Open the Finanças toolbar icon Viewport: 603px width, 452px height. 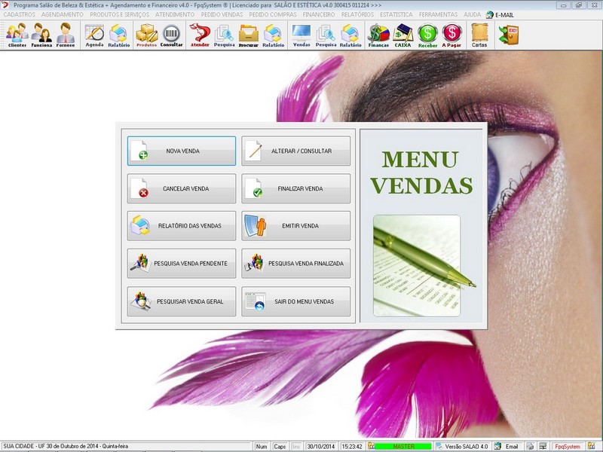378,35
